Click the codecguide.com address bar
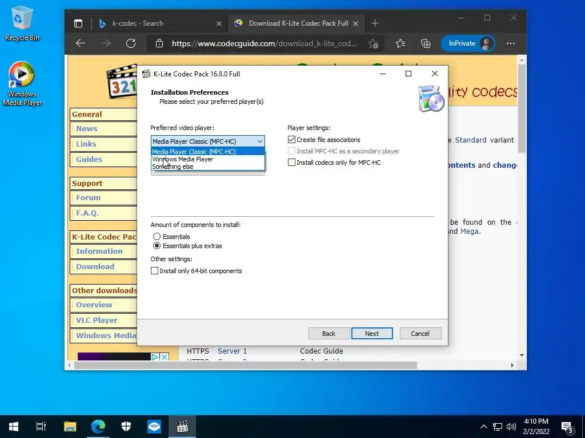Viewport: 585px width, 438px height. [x=264, y=43]
